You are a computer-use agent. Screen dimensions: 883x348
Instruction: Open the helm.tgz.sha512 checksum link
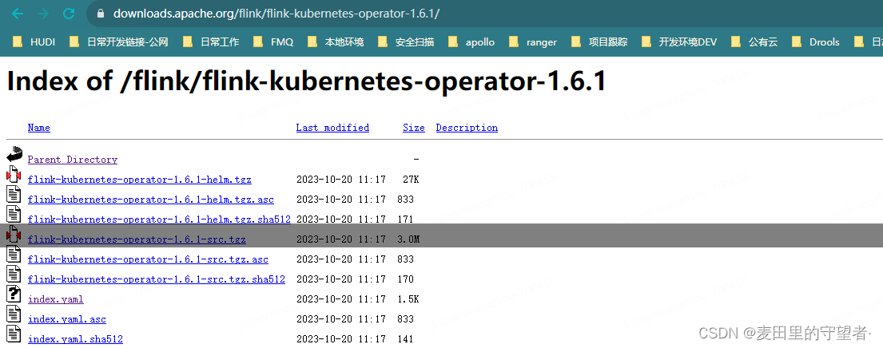pos(159,219)
